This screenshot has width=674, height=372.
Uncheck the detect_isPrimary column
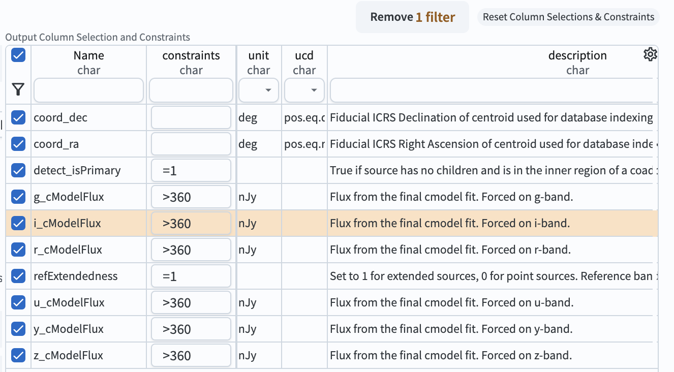coord(18,170)
